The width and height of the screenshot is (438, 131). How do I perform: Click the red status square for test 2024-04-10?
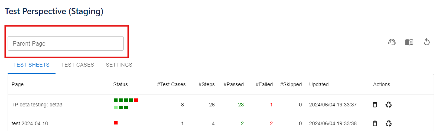coord(116,123)
